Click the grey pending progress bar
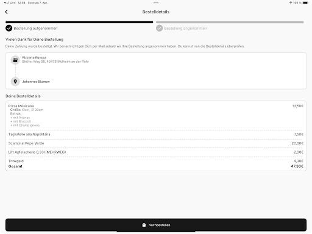 coord(230,22)
